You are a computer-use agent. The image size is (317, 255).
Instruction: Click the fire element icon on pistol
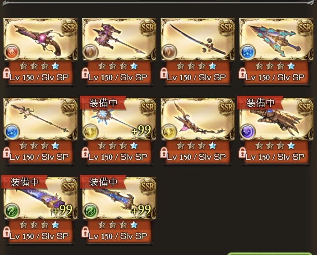pos(12,52)
